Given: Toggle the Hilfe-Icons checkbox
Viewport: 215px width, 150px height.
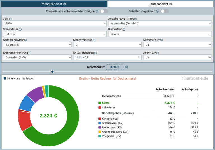Looking at the screenshot, I should pos(5,78).
